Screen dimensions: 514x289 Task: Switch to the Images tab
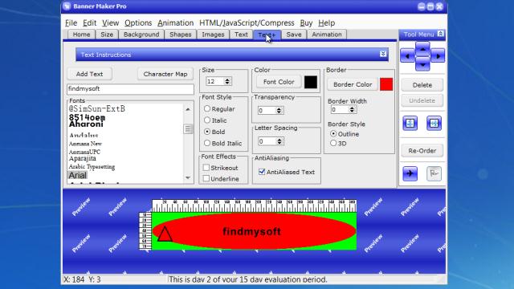point(213,35)
